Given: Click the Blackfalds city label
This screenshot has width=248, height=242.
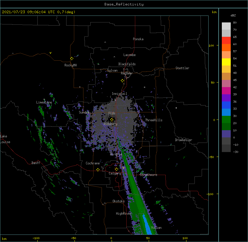Looking at the screenshot, I should [x=127, y=64].
